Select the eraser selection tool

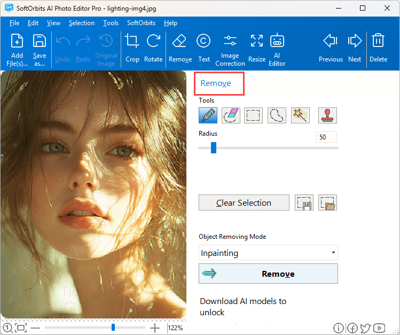click(231, 115)
